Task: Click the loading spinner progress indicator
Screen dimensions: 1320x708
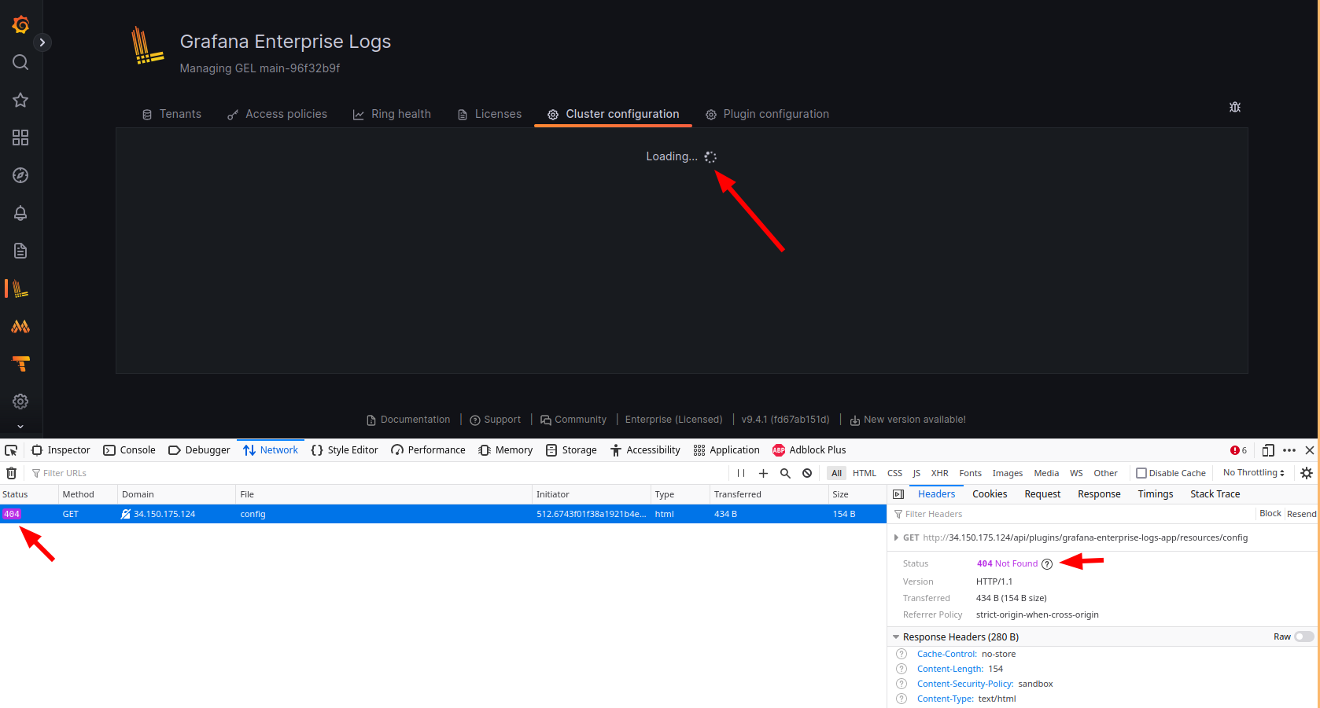Action: pos(710,156)
